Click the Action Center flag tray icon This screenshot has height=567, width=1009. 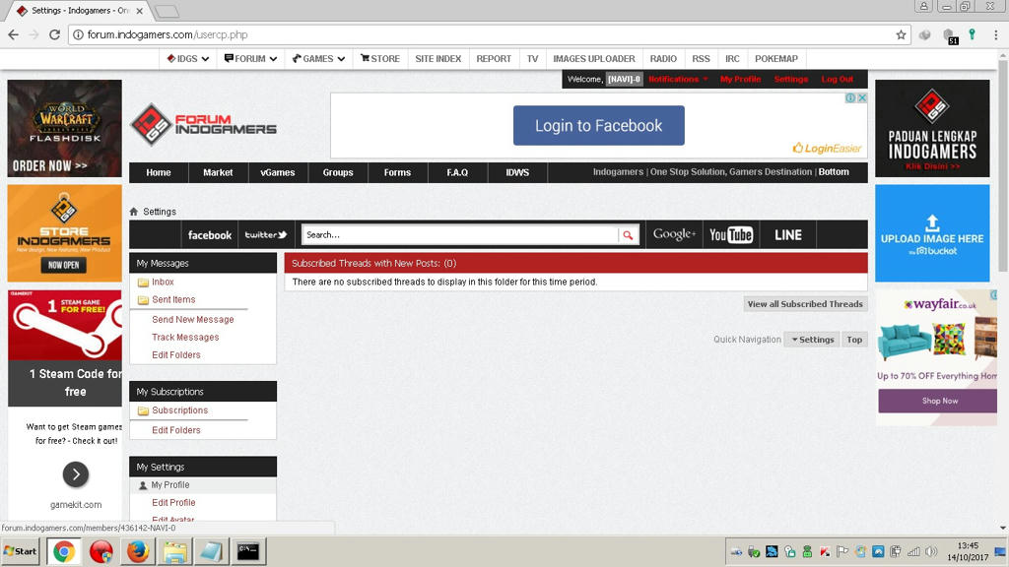[842, 551]
